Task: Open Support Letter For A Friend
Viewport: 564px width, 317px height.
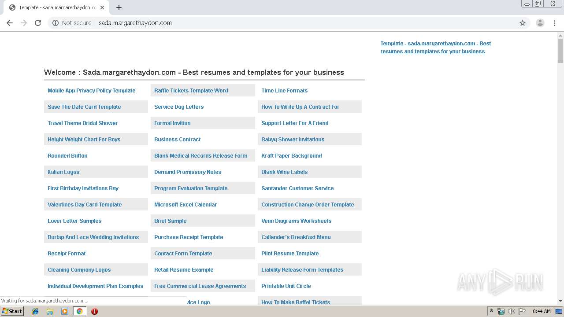Action: pyautogui.click(x=295, y=123)
